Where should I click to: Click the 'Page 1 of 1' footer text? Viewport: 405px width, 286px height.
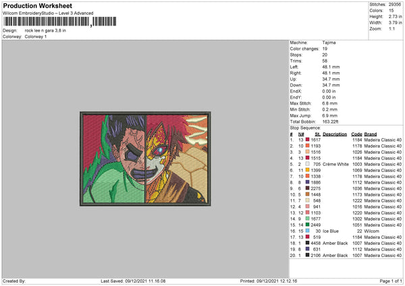point(391,281)
